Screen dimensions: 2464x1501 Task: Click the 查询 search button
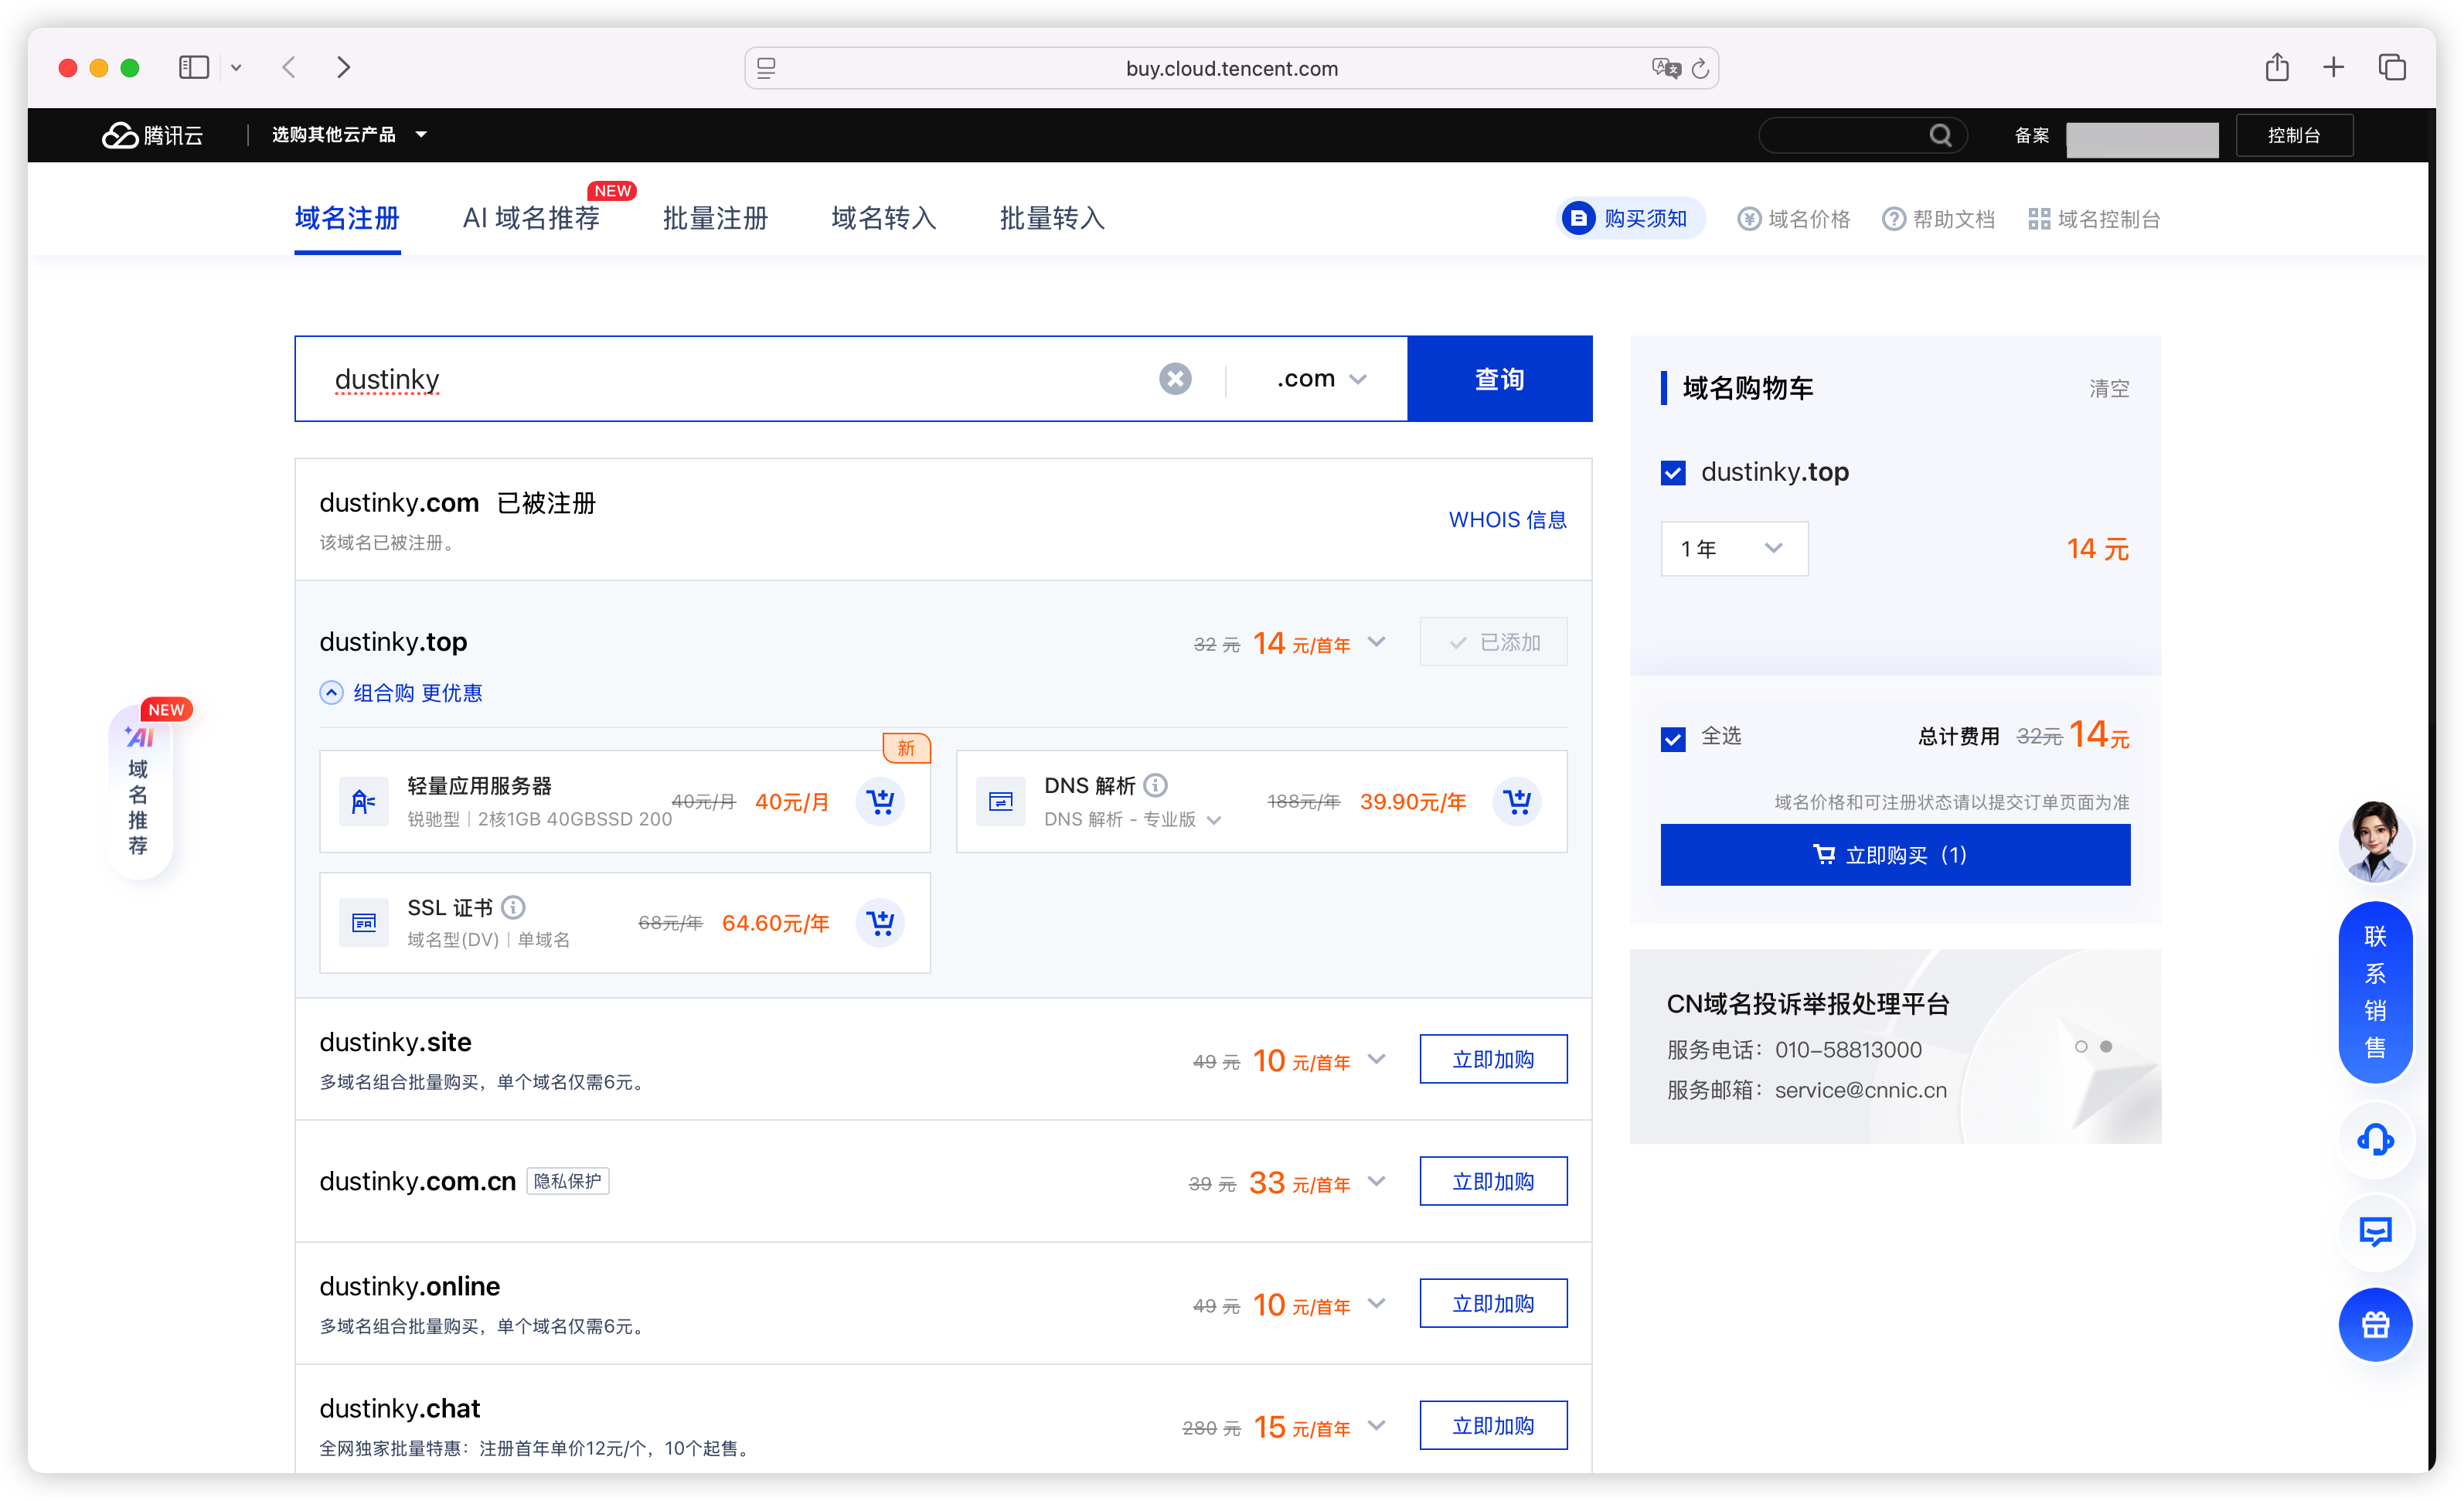(1499, 379)
